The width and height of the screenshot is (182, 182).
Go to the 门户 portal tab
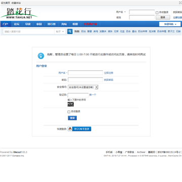click(6, 24)
